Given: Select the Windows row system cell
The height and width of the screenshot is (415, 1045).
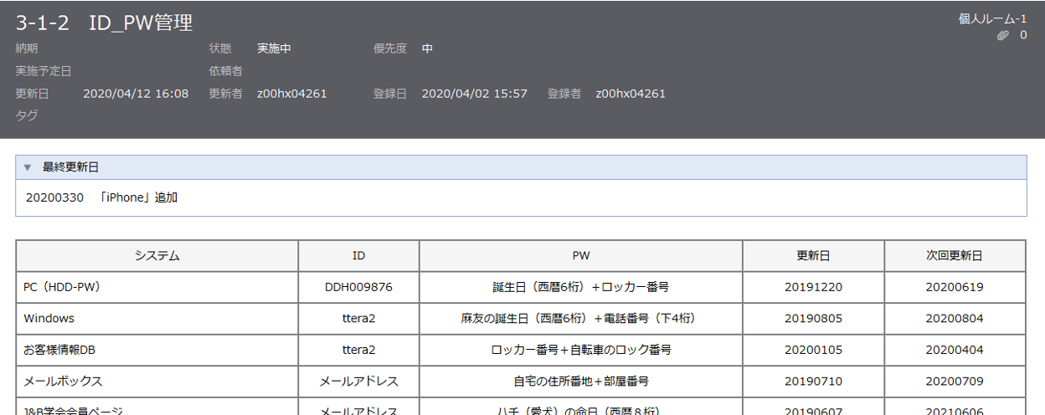Looking at the screenshot, I should (x=49, y=318).
